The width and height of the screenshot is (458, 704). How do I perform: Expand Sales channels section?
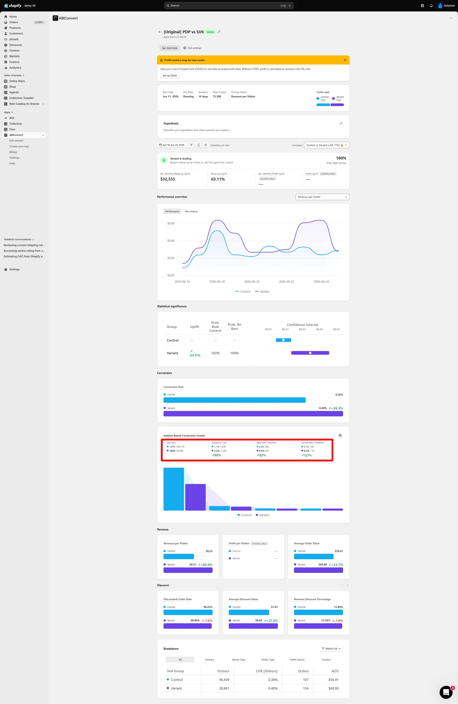[x=14, y=75]
